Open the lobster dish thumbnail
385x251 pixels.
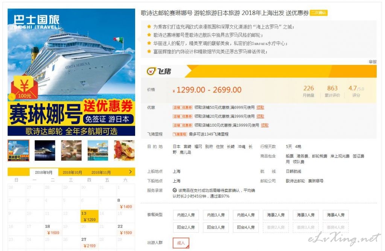tap(124, 150)
